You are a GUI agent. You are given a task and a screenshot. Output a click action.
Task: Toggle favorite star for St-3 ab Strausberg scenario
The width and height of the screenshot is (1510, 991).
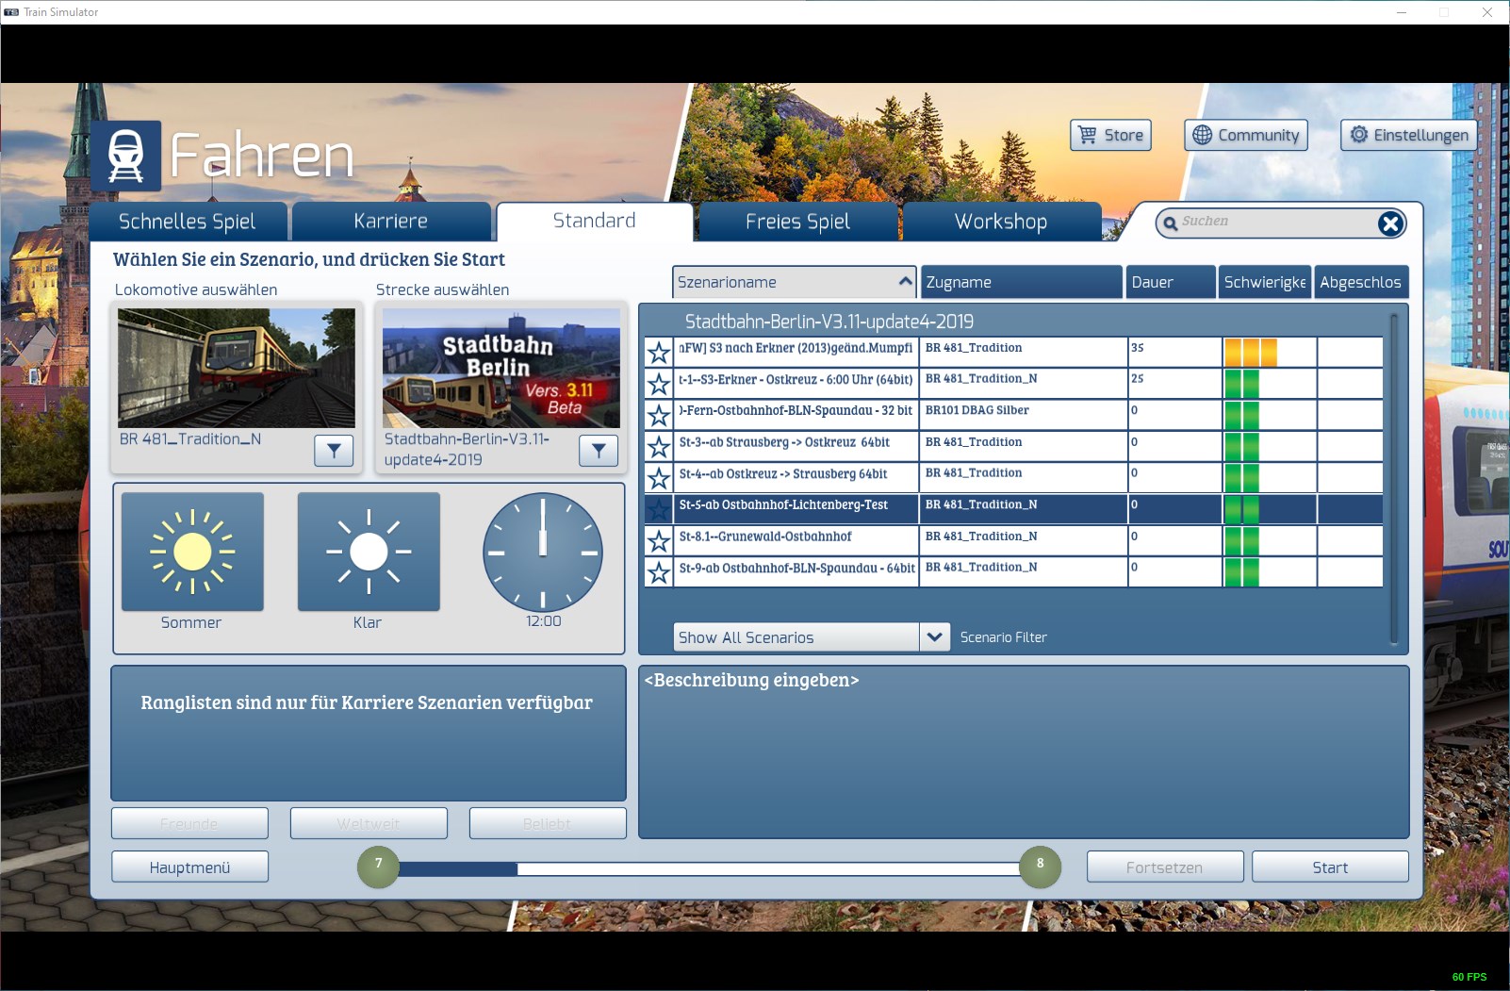point(659,447)
